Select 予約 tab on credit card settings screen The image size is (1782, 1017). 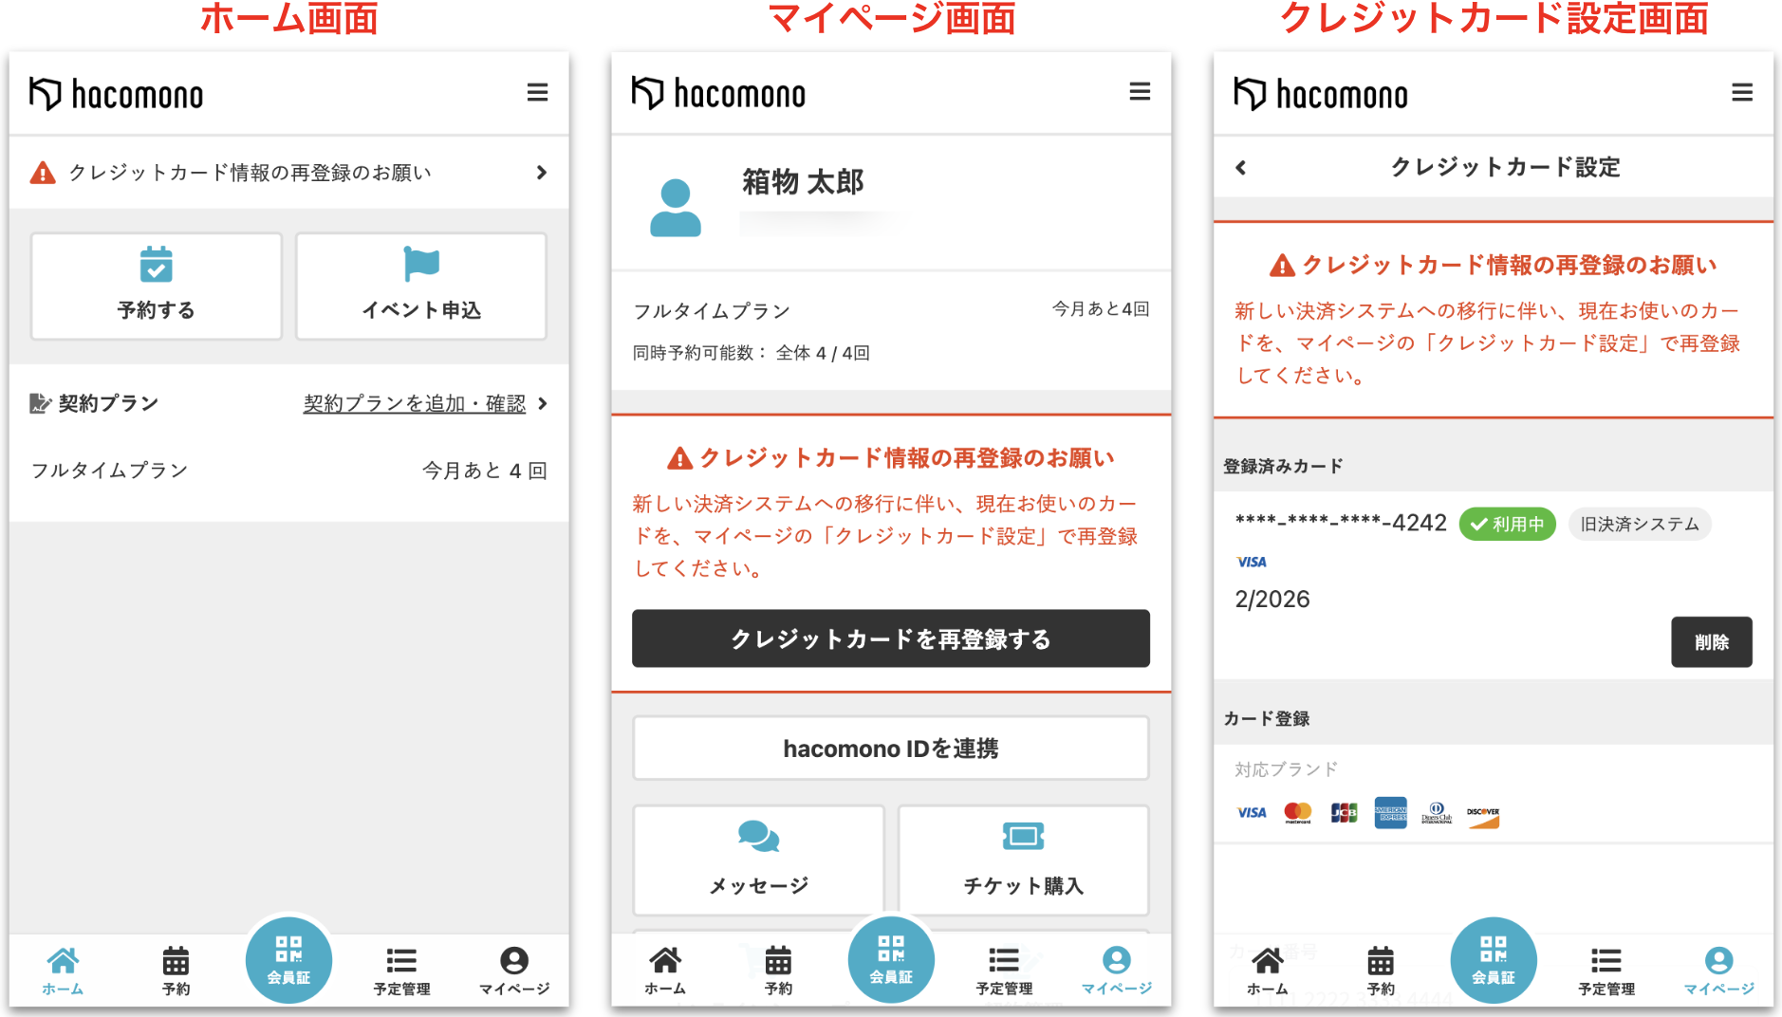pos(1381,971)
